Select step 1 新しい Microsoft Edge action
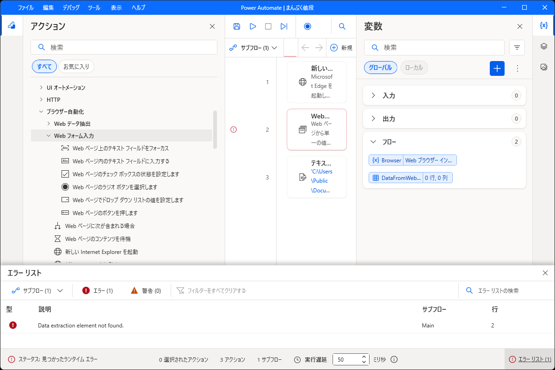Image resolution: width=555 pixels, height=370 pixels. (317, 82)
